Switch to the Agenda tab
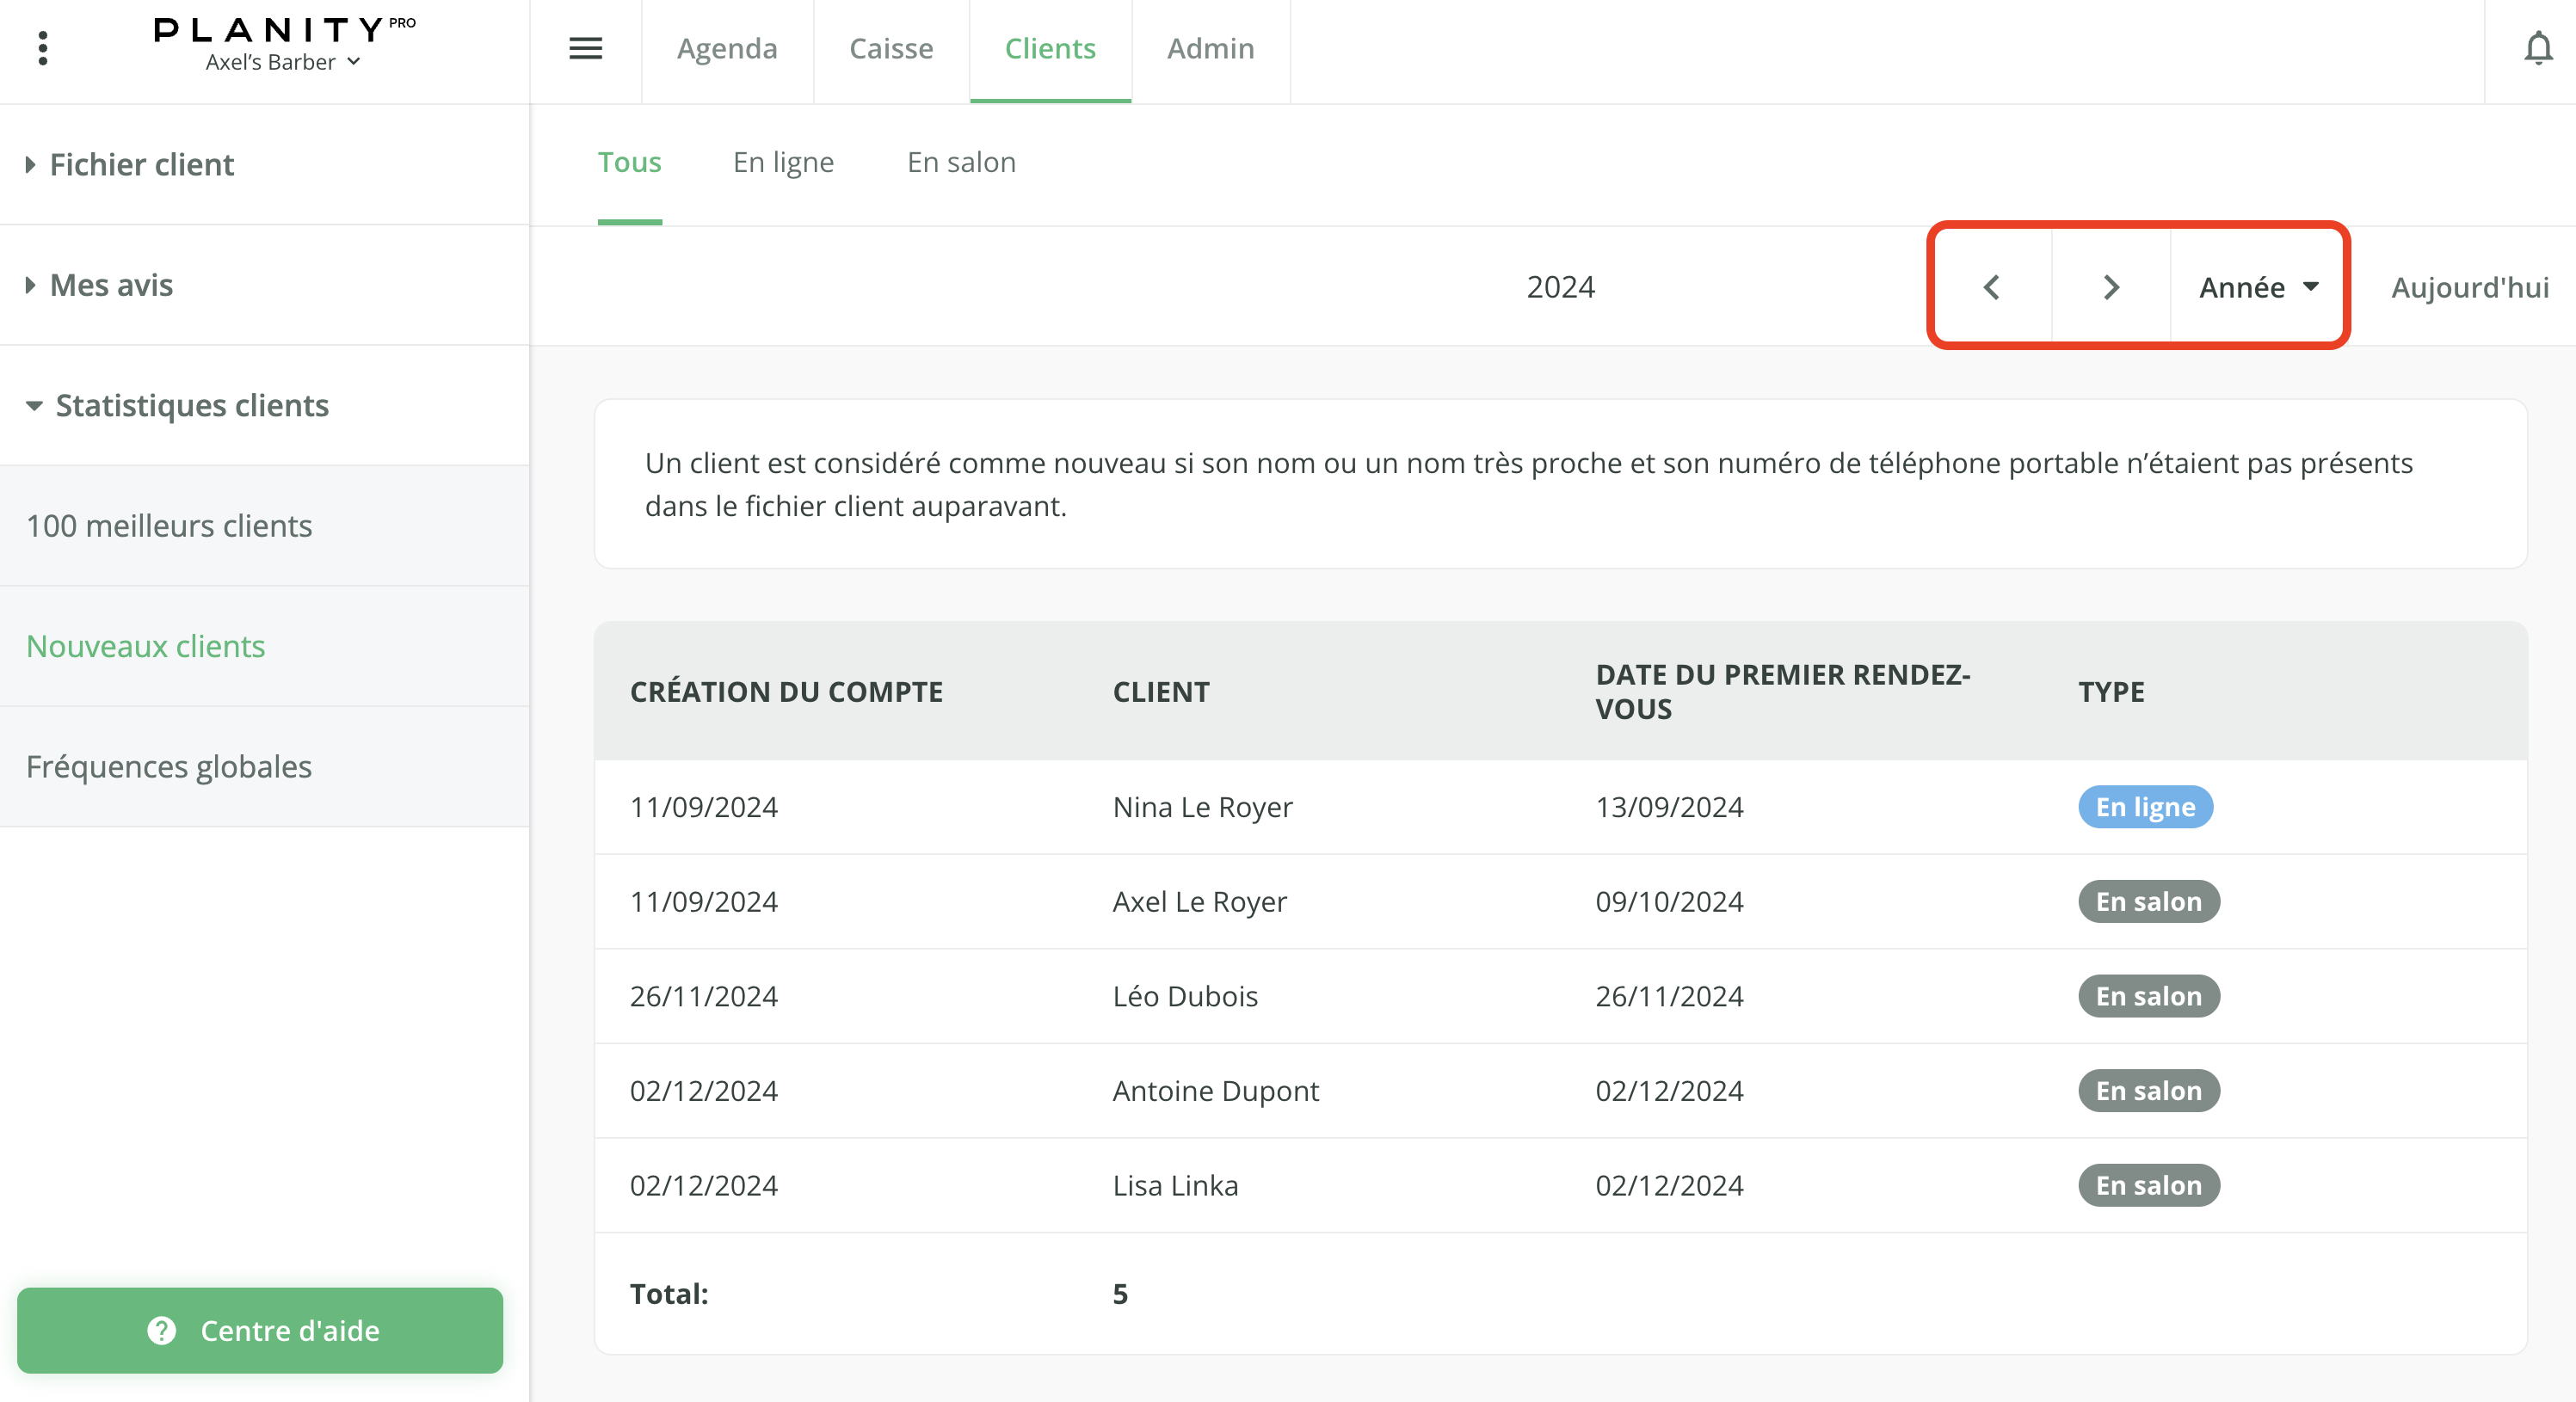Screen dimensions: 2576x1402 [726, 48]
